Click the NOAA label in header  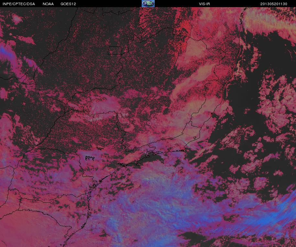click(x=48, y=4)
